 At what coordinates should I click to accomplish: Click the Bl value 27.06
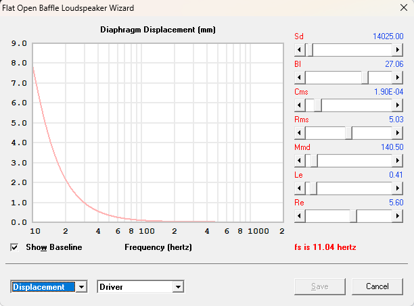[394, 64]
